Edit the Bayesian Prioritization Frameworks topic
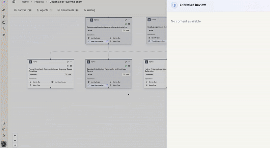Viewport: 270px width, 148px height. 126,62
